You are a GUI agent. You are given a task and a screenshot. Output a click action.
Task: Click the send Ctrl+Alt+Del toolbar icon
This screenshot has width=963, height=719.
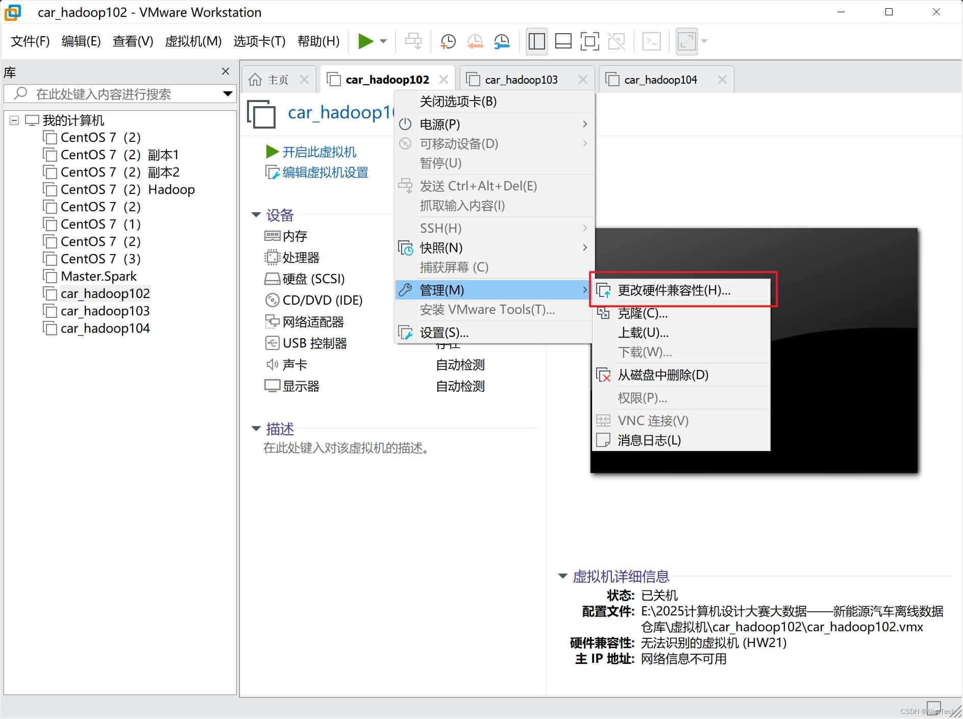pyautogui.click(x=413, y=41)
